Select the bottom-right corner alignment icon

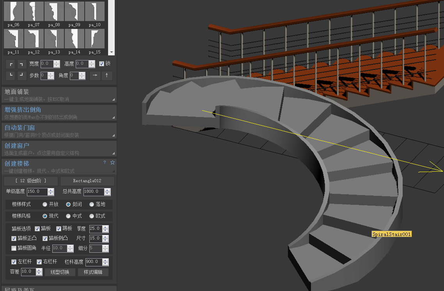pyautogui.click(x=21, y=75)
